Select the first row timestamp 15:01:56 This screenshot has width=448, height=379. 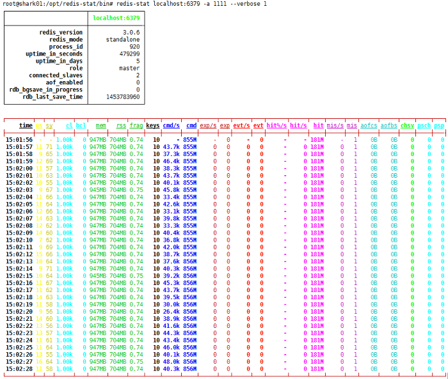click(19, 140)
